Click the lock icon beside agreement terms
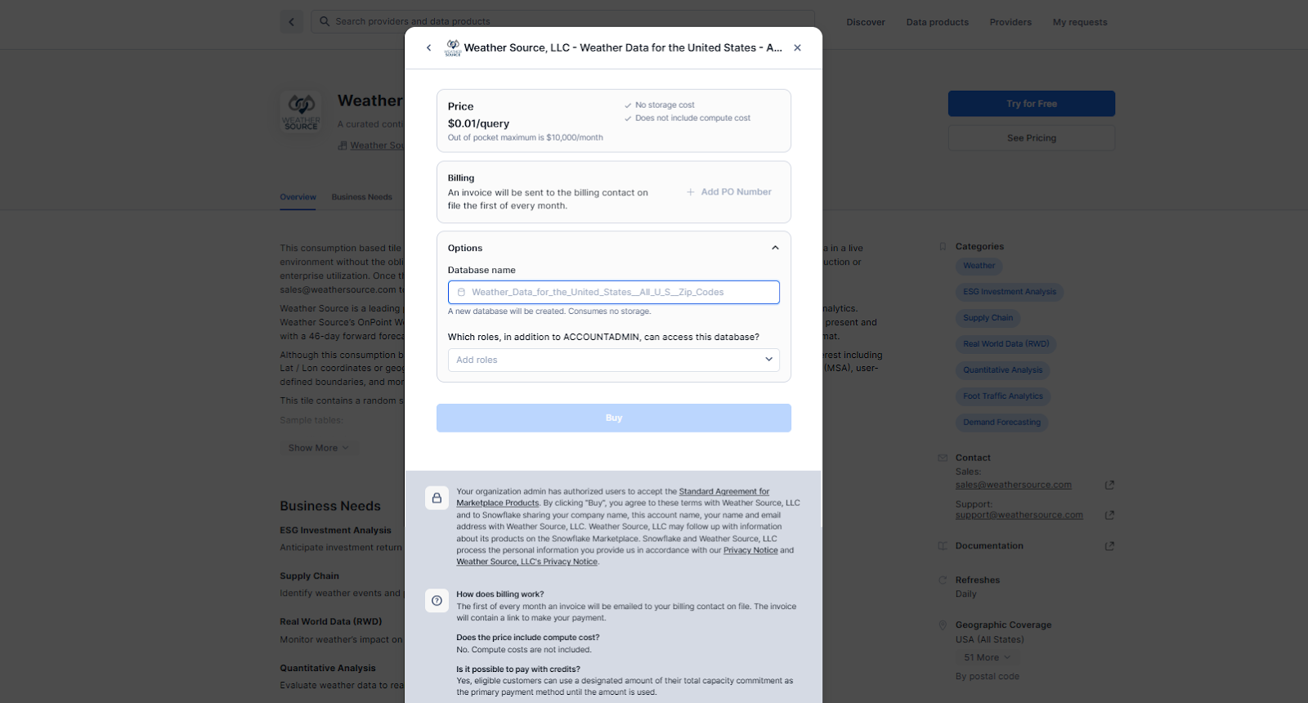Screen dimensions: 1308x703 (x=437, y=498)
